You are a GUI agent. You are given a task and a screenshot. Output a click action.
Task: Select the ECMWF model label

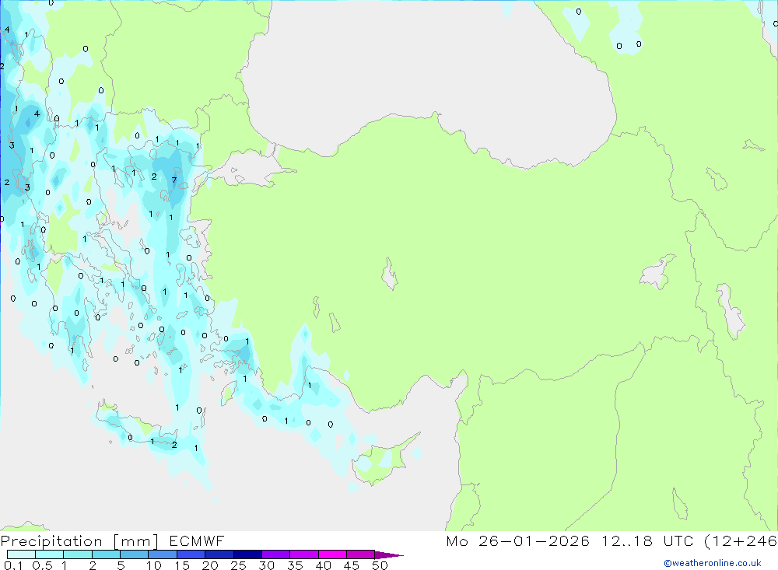(197, 540)
